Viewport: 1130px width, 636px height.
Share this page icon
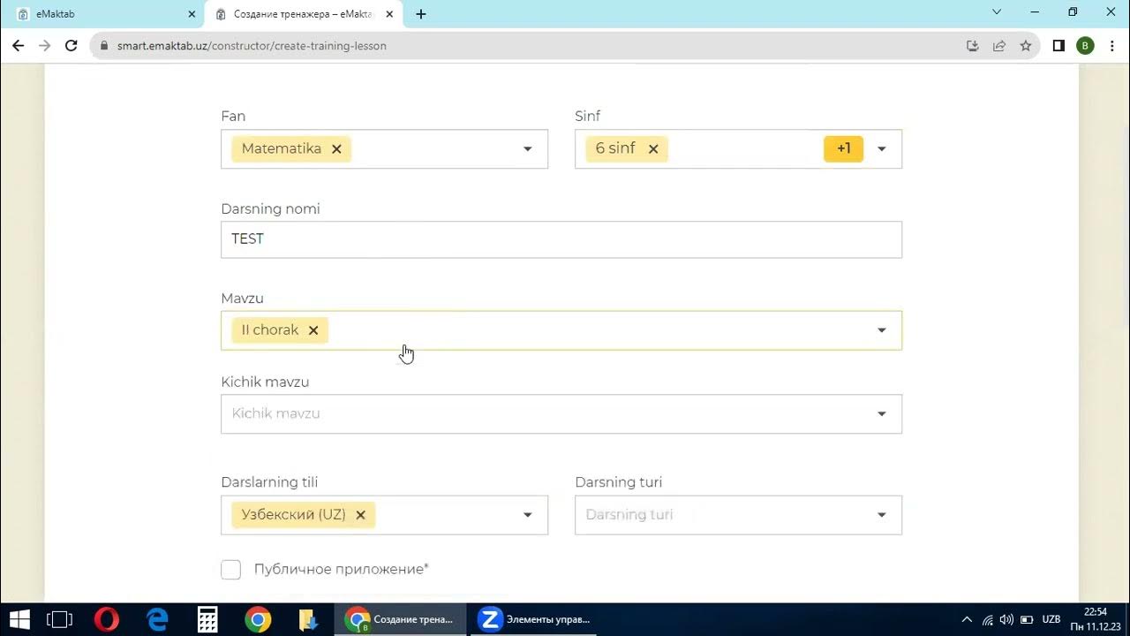(999, 46)
